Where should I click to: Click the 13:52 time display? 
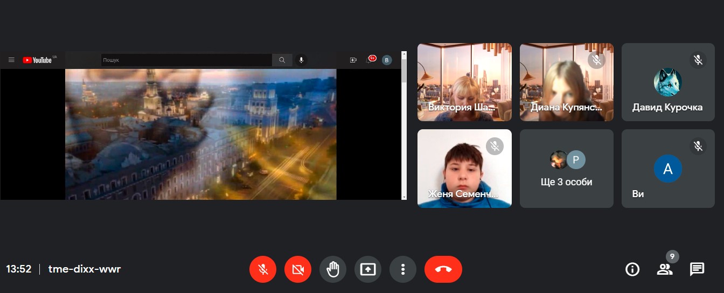[x=19, y=269]
